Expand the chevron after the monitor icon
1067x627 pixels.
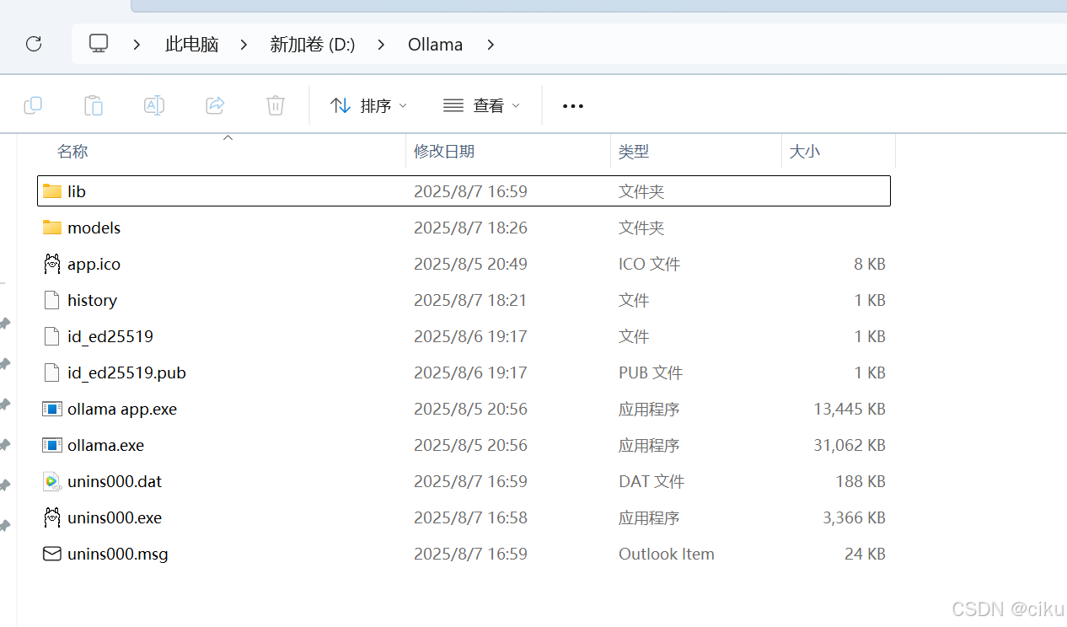point(137,44)
